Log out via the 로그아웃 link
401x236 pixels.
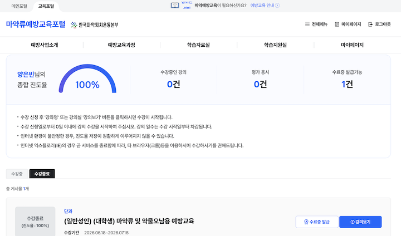(383, 24)
